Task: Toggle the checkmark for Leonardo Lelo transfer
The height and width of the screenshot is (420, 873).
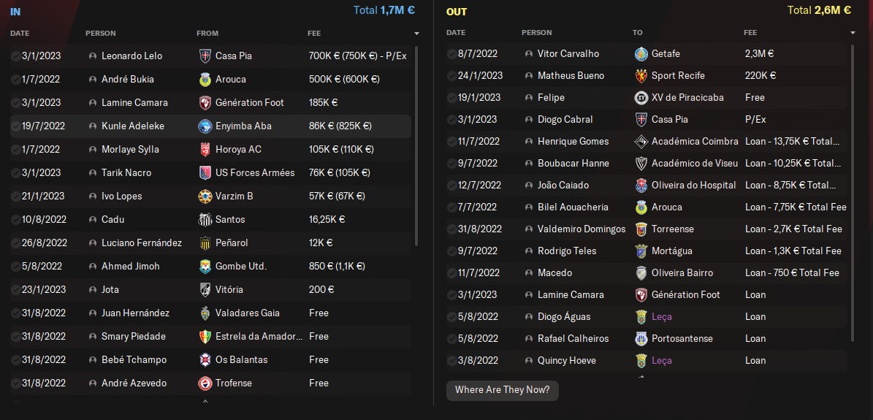Action: [x=15, y=56]
